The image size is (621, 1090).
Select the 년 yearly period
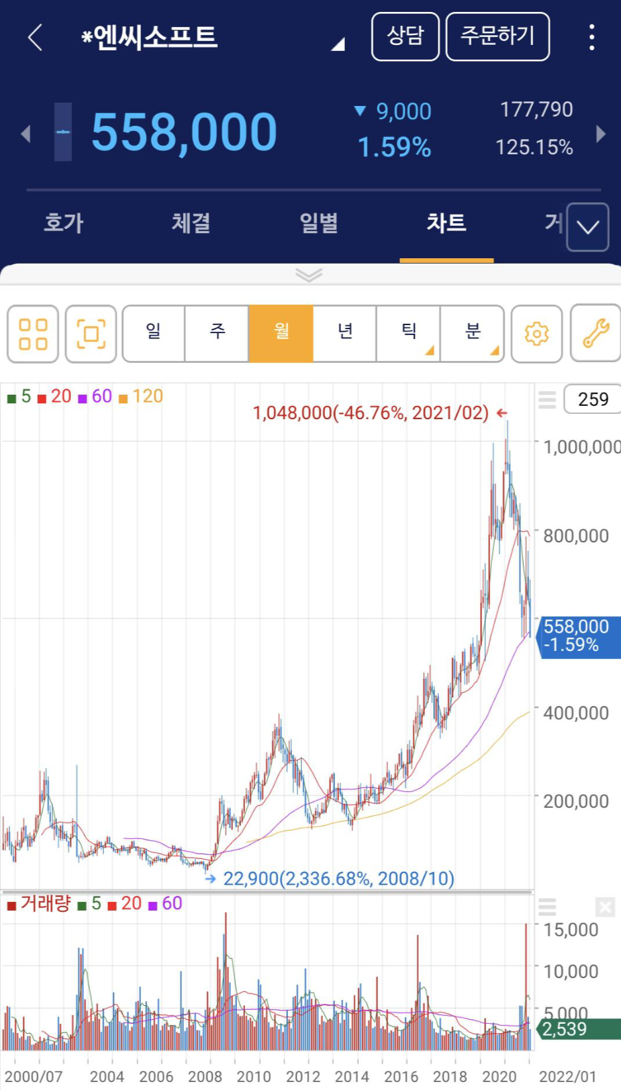(345, 334)
